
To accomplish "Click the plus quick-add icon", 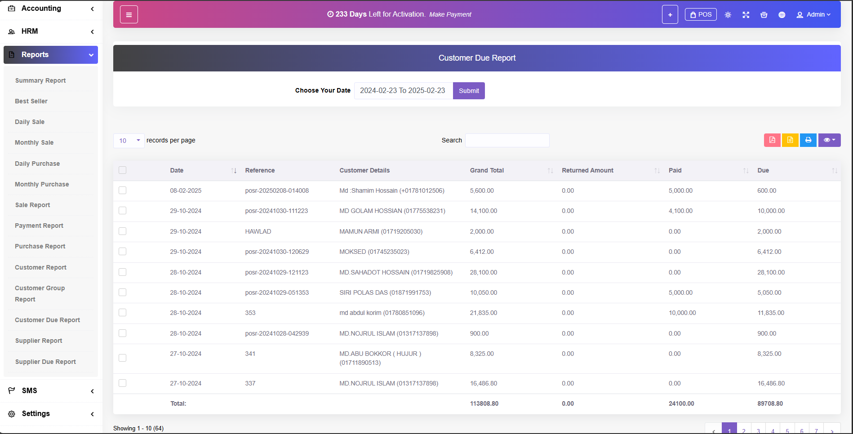I will (x=670, y=15).
